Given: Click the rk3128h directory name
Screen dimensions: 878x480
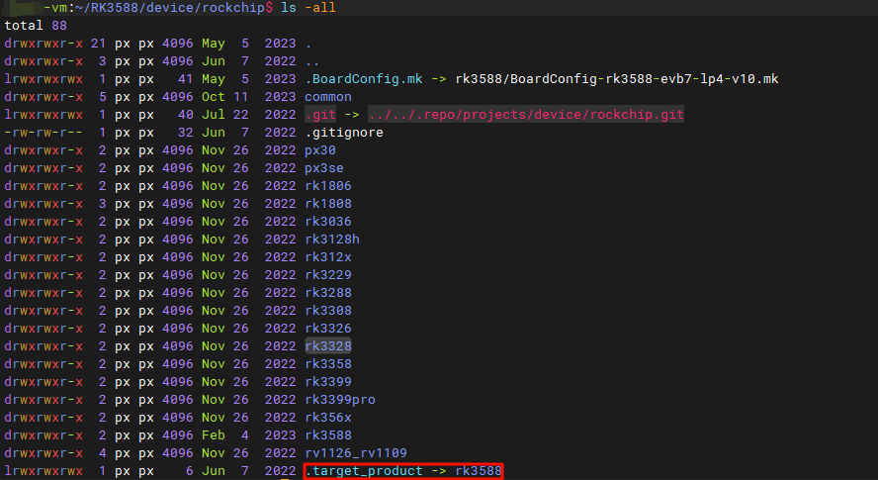Looking at the screenshot, I should [x=332, y=240].
